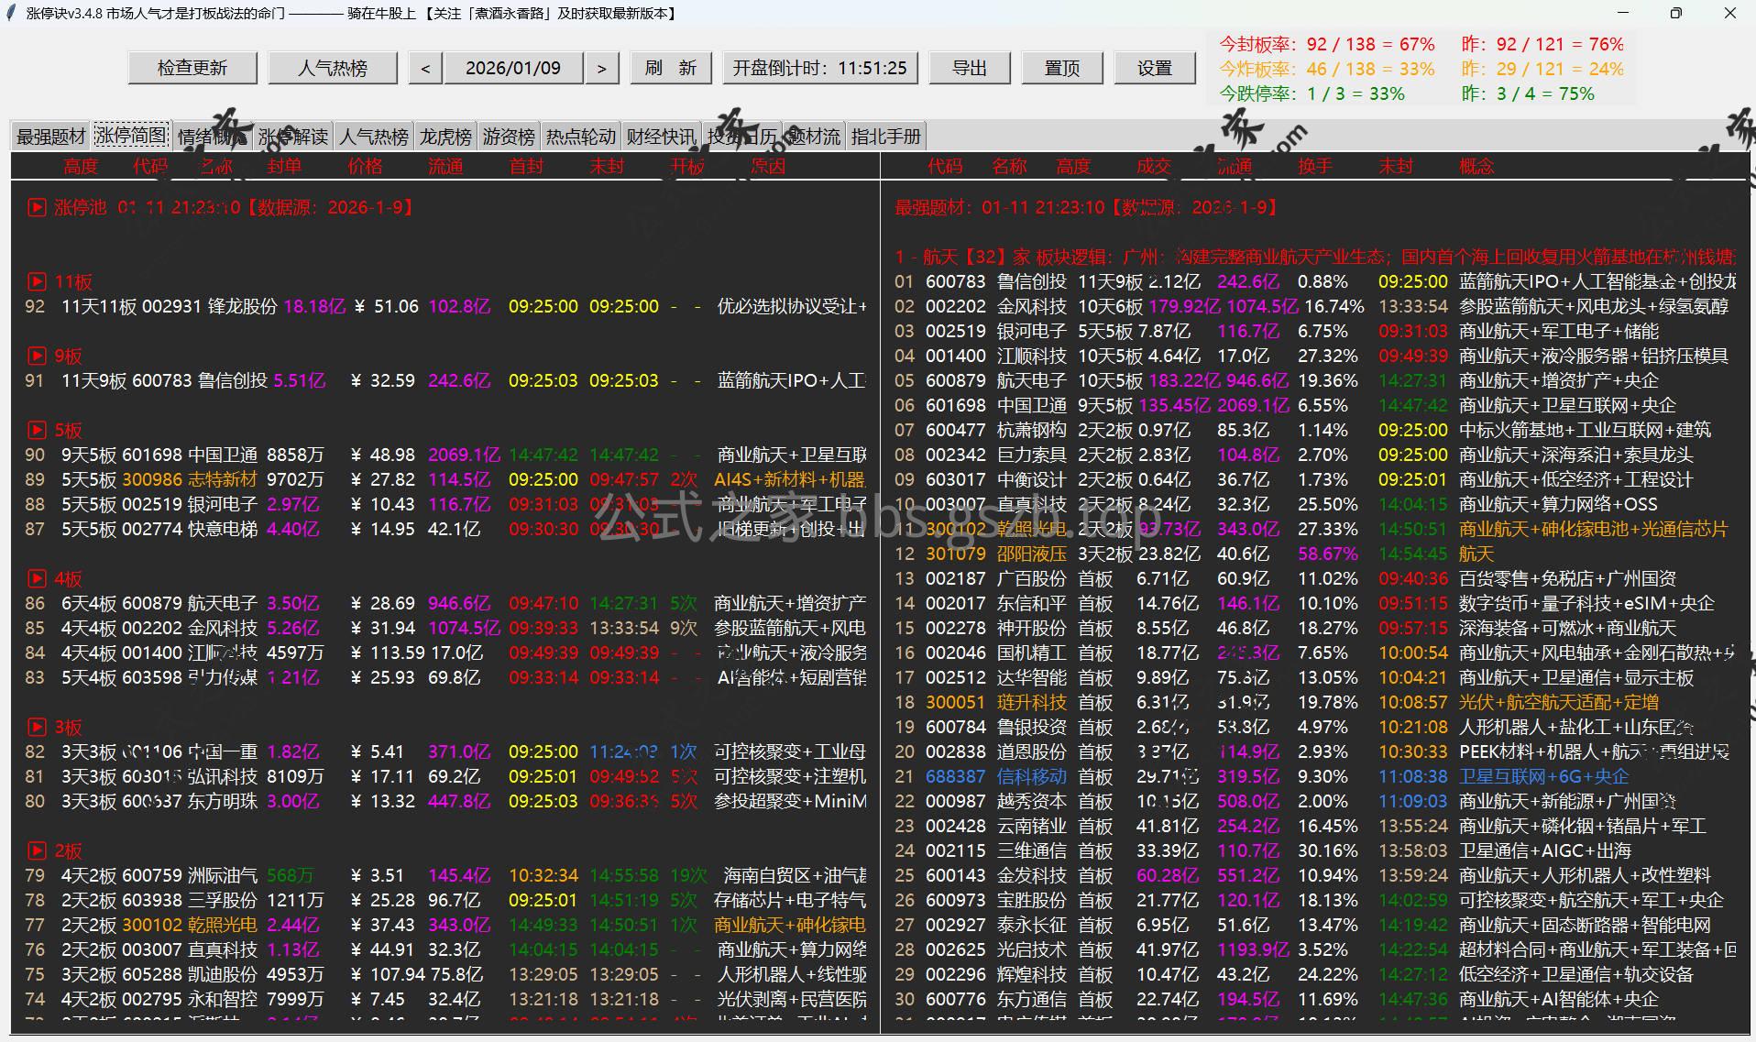The image size is (1756, 1042).
Task: Click the 今封板率 92 / 138 statistic
Action: point(1327,44)
